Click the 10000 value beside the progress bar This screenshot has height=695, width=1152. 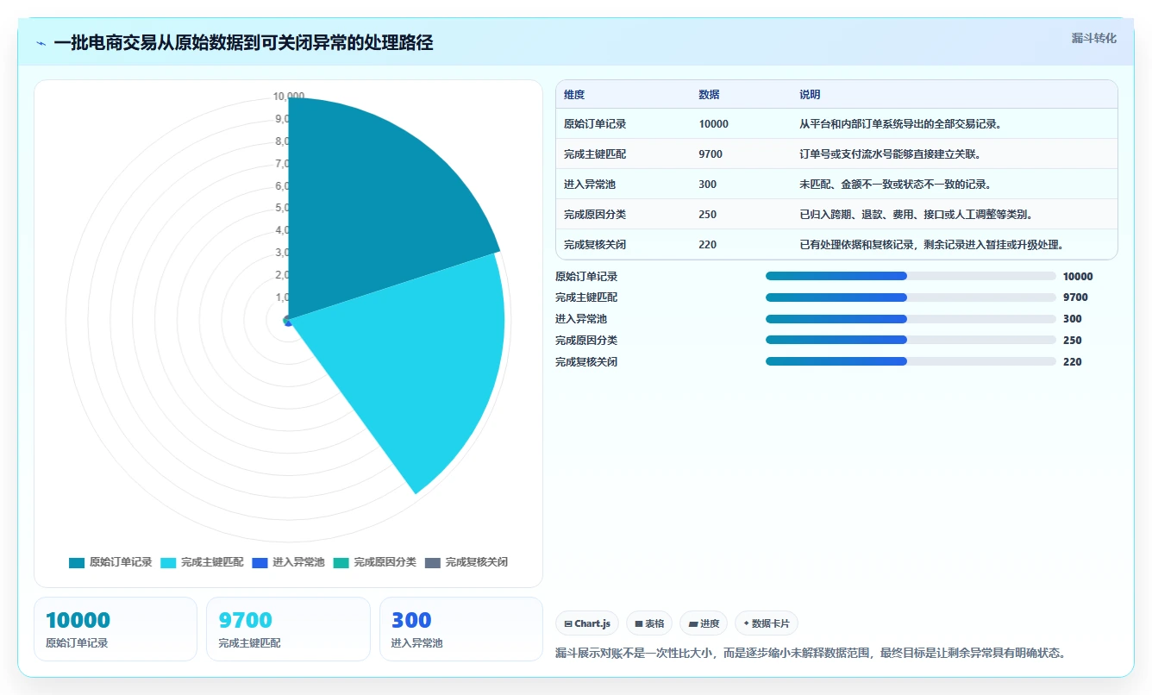[1078, 277]
